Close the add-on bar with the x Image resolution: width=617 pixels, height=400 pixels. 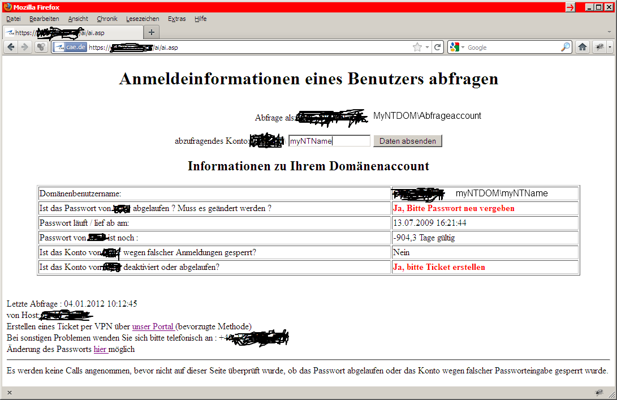coord(10,393)
